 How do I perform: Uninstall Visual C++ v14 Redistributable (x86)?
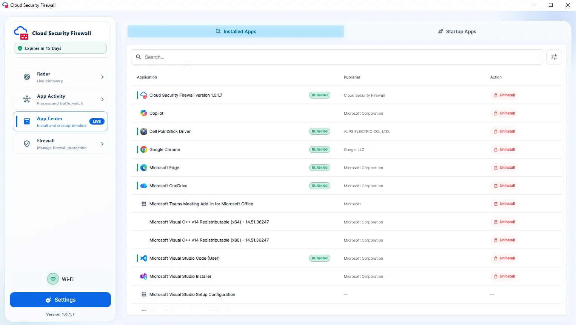pos(504,240)
